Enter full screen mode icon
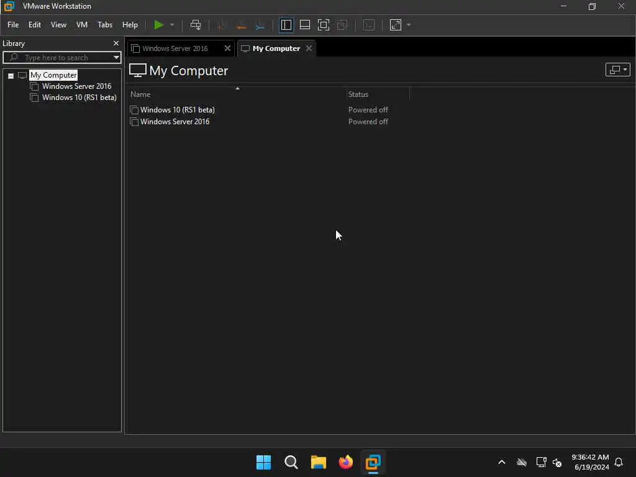 coord(323,25)
